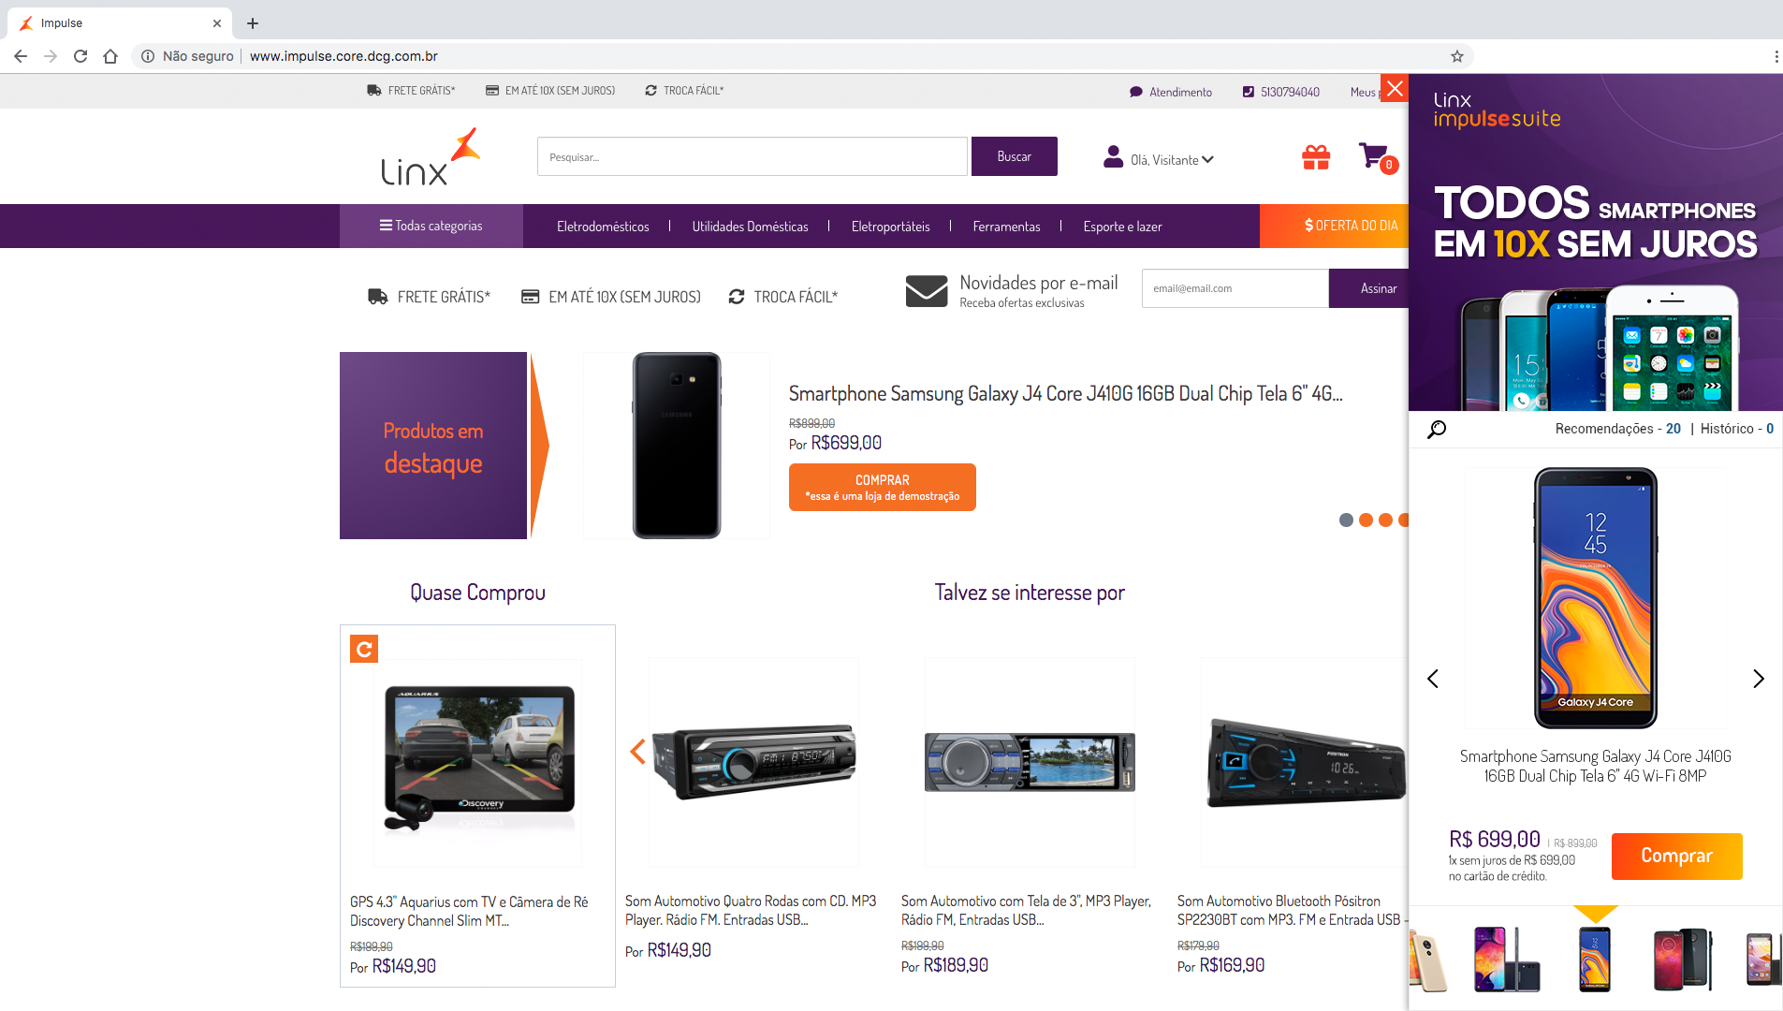
Task: Click the Assinar newsletter button
Action: coord(1368,288)
